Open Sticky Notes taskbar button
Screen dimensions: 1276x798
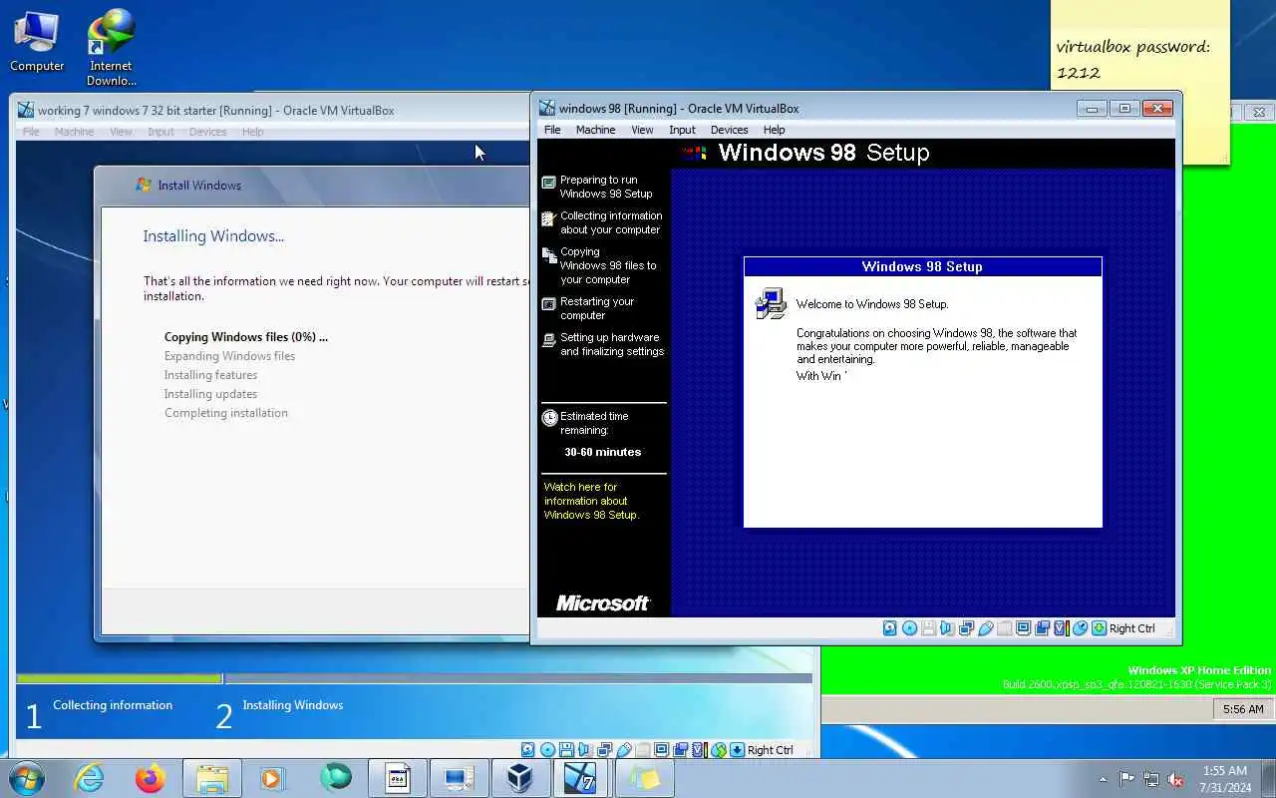click(x=644, y=778)
